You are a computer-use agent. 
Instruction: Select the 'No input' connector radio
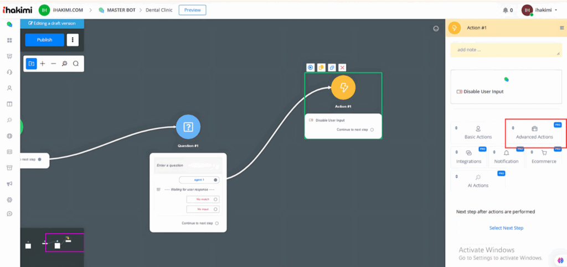(x=216, y=209)
